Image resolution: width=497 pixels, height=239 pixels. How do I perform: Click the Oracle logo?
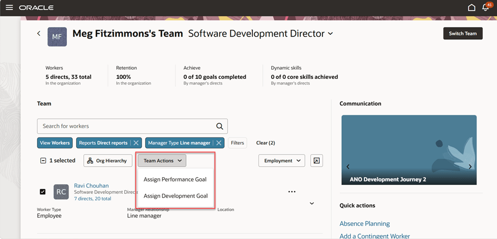(x=36, y=8)
